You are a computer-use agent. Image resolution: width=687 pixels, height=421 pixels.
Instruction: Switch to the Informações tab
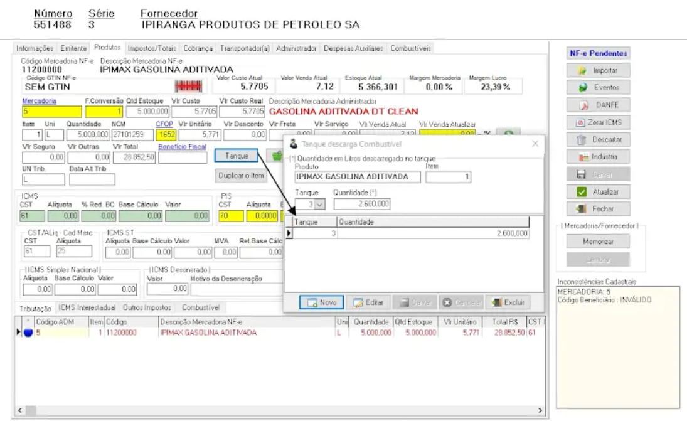(x=35, y=48)
